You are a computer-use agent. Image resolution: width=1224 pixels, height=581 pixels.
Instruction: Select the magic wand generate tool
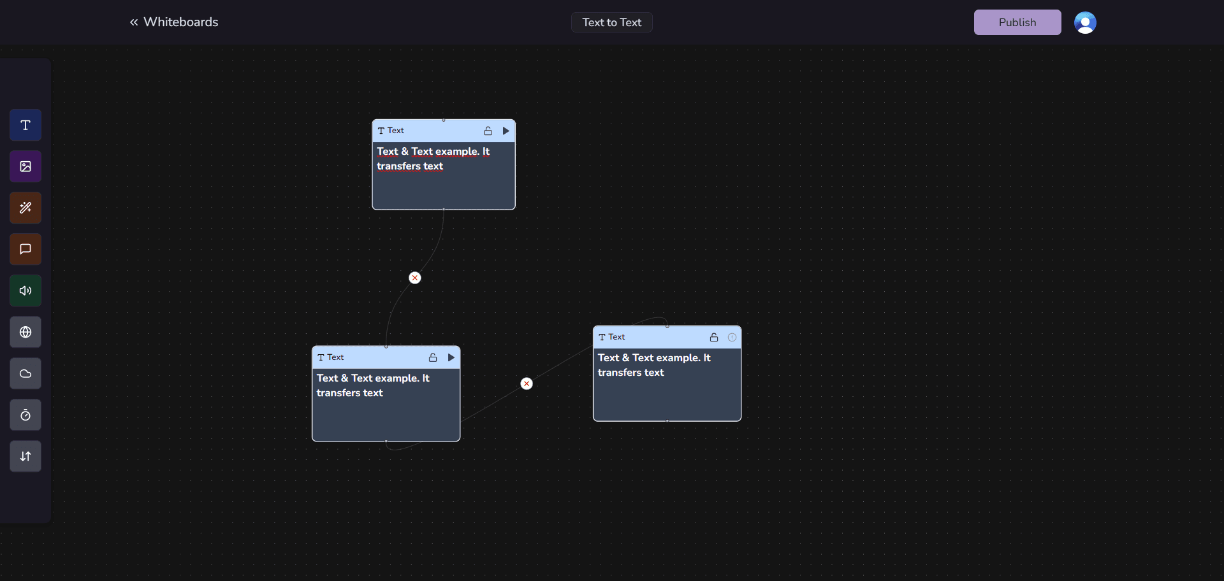[x=25, y=208]
